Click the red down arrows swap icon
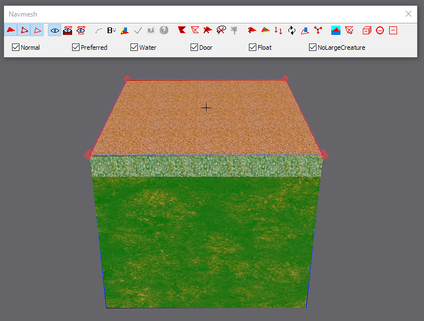424x321 pixels. pos(278,30)
